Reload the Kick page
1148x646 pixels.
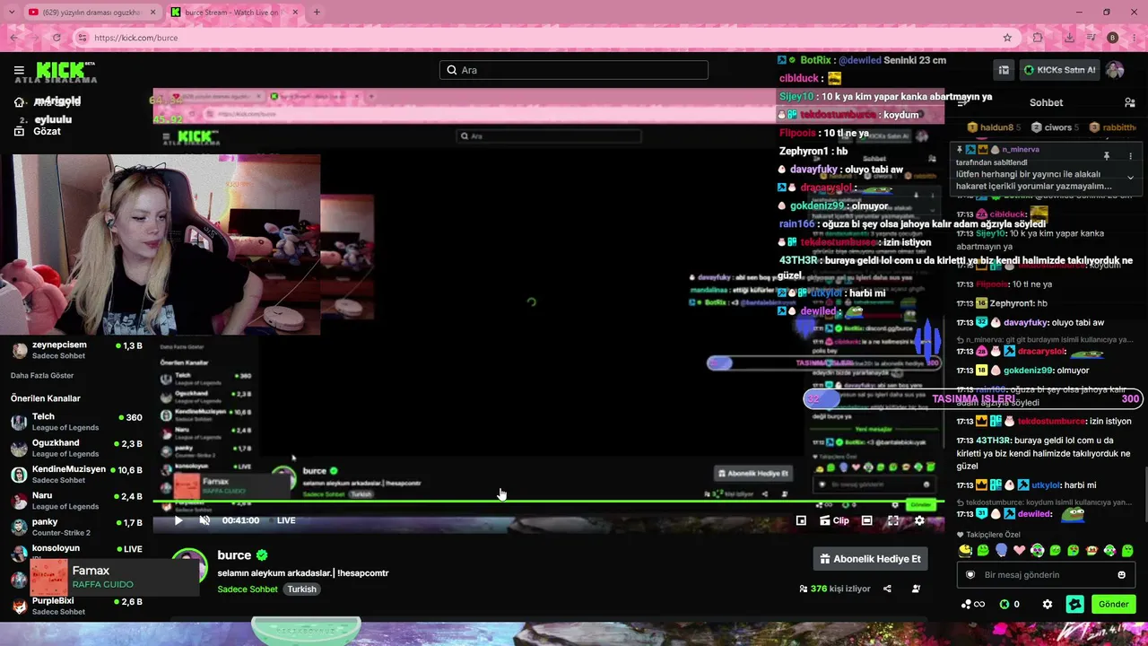click(x=57, y=38)
